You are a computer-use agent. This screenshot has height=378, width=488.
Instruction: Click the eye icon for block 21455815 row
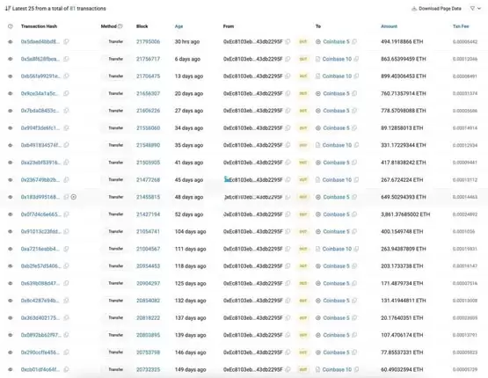click(x=11, y=197)
